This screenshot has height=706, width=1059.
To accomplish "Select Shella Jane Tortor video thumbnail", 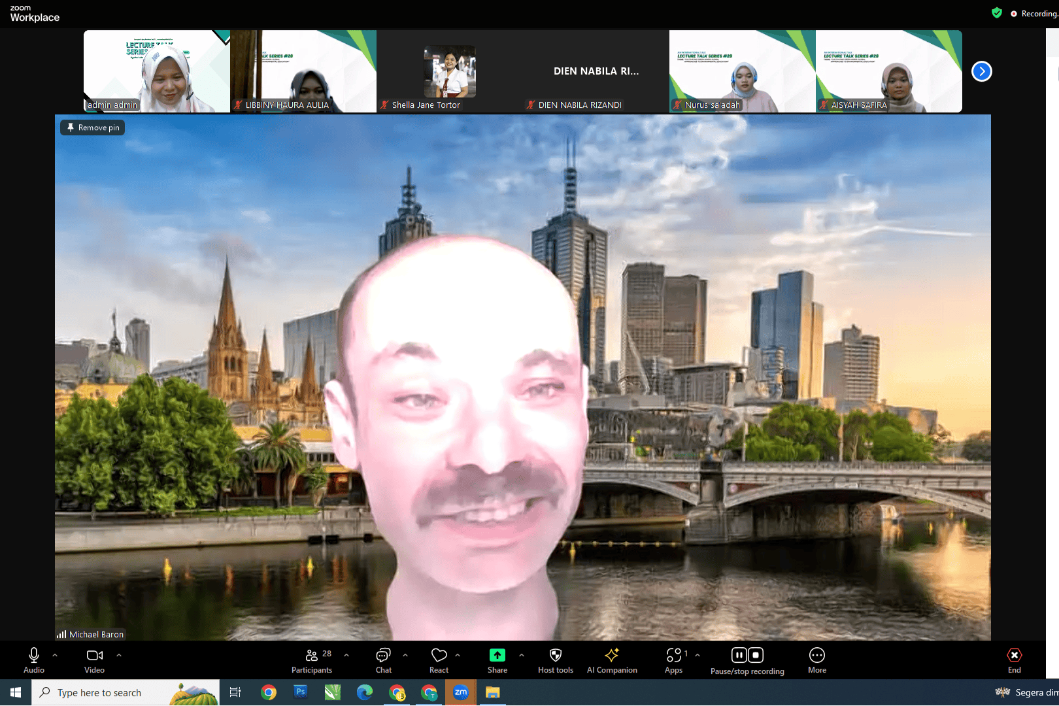I will click(450, 71).
